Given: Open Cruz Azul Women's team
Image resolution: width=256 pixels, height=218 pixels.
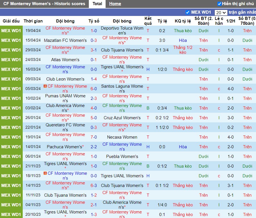Looking at the screenshot, I should point(122,118).
